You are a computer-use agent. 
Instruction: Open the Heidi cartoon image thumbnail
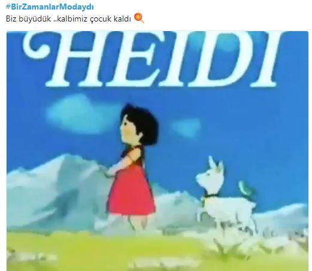click(157, 151)
